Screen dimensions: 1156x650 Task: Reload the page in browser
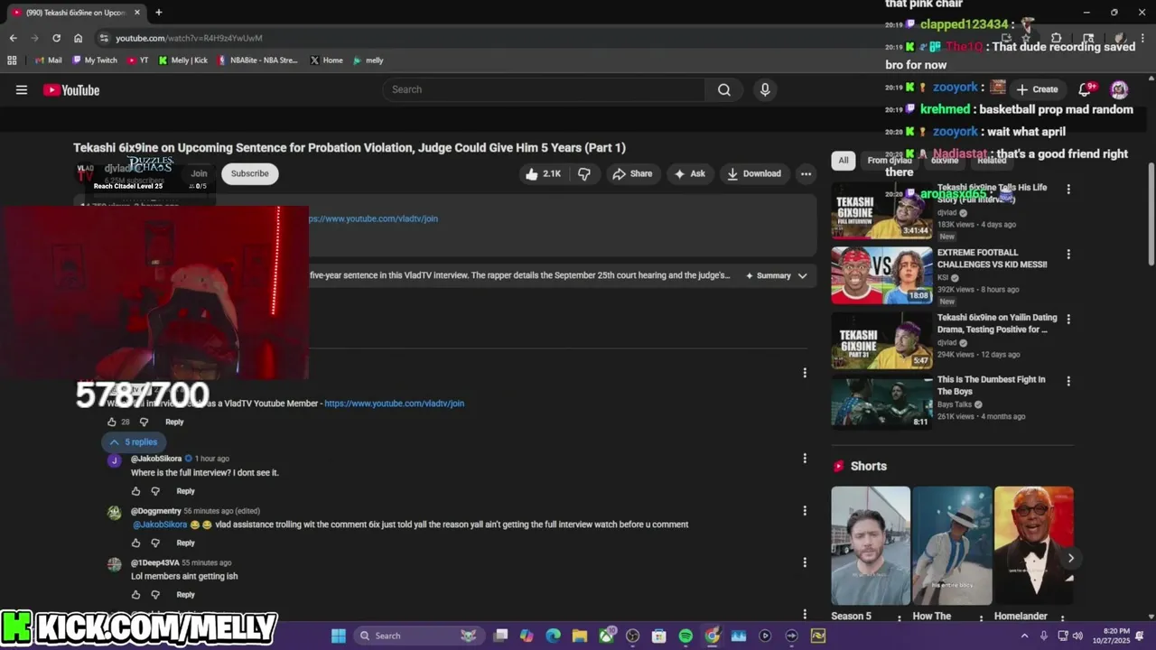click(x=56, y=38)
